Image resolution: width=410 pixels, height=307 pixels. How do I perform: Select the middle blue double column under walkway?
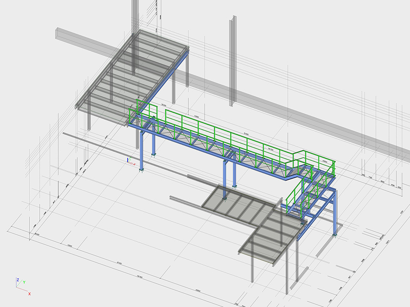(229, 173)
